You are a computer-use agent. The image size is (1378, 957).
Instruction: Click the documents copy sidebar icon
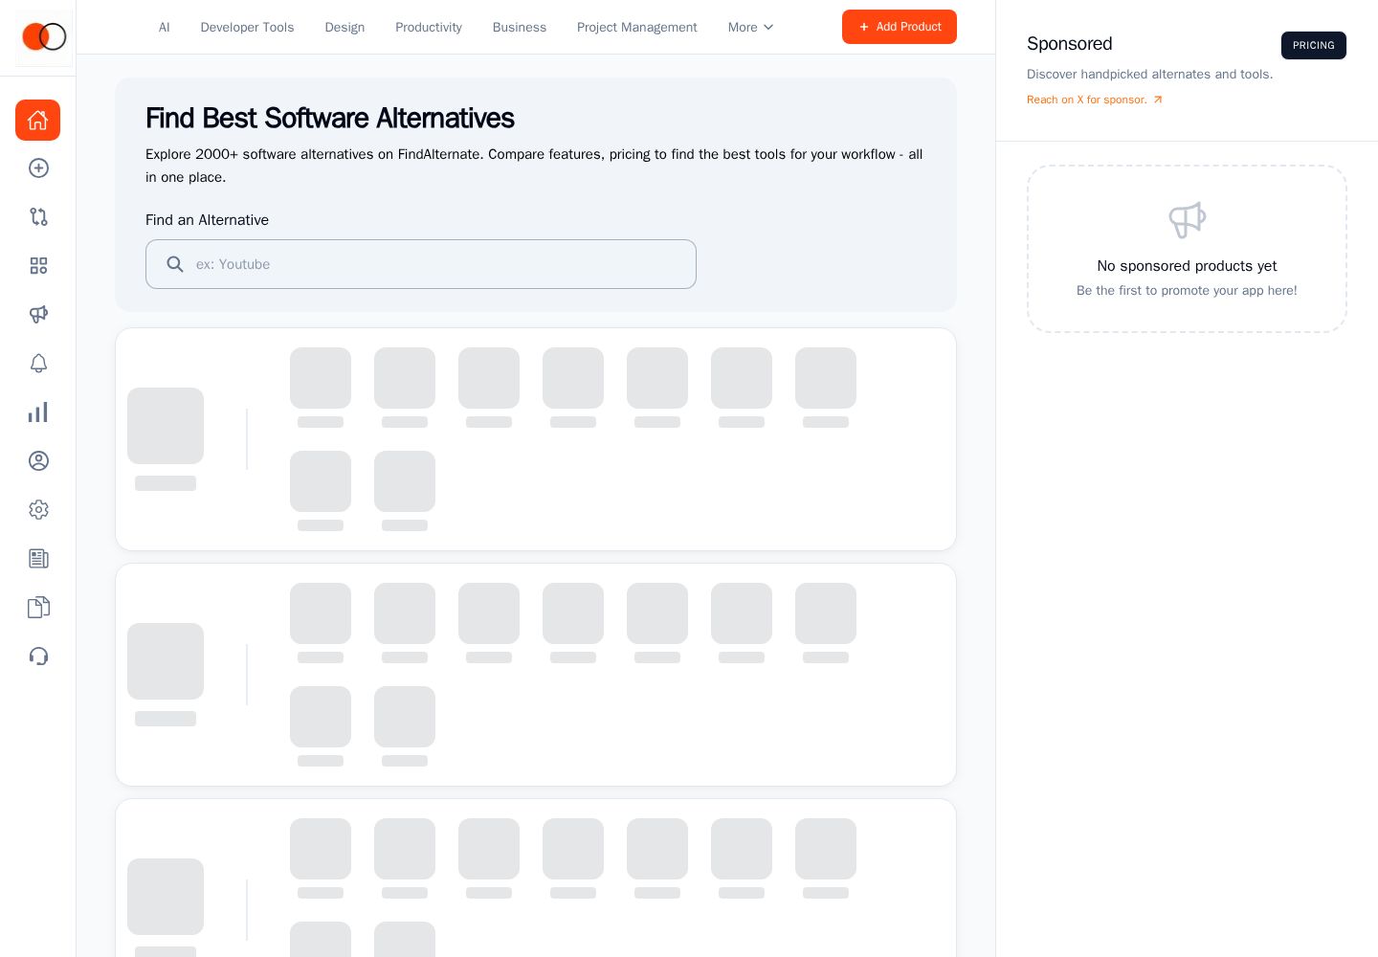click(x=38, y=608)
